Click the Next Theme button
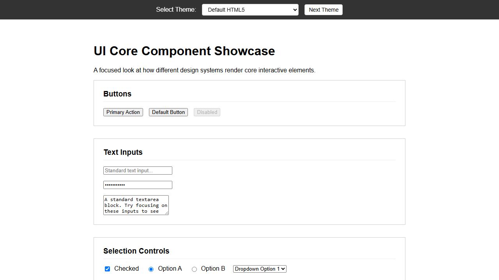The height and width of the screenshot is (280, 499). (324, 10)
